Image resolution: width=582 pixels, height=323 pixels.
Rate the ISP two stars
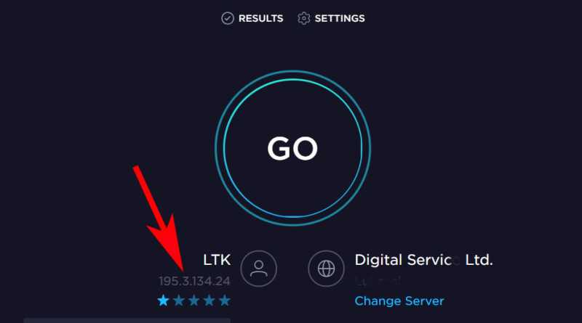tap(179, 300)
